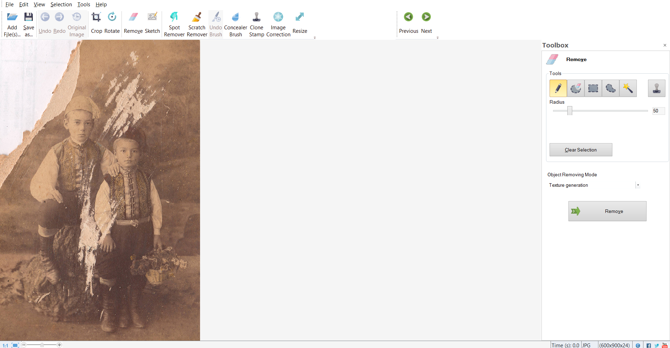Select the magic wand tool in Toolbox
670x348 pixels.
(628, 88)
